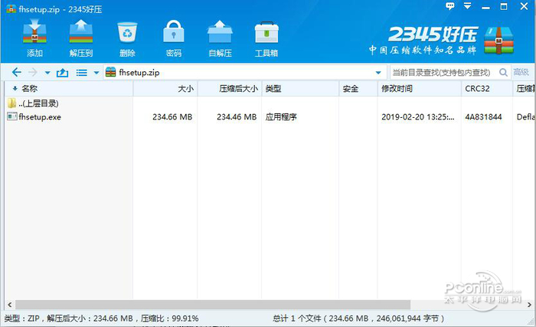
Task: Close the 2345好压 window
Action: coord(524,6)
